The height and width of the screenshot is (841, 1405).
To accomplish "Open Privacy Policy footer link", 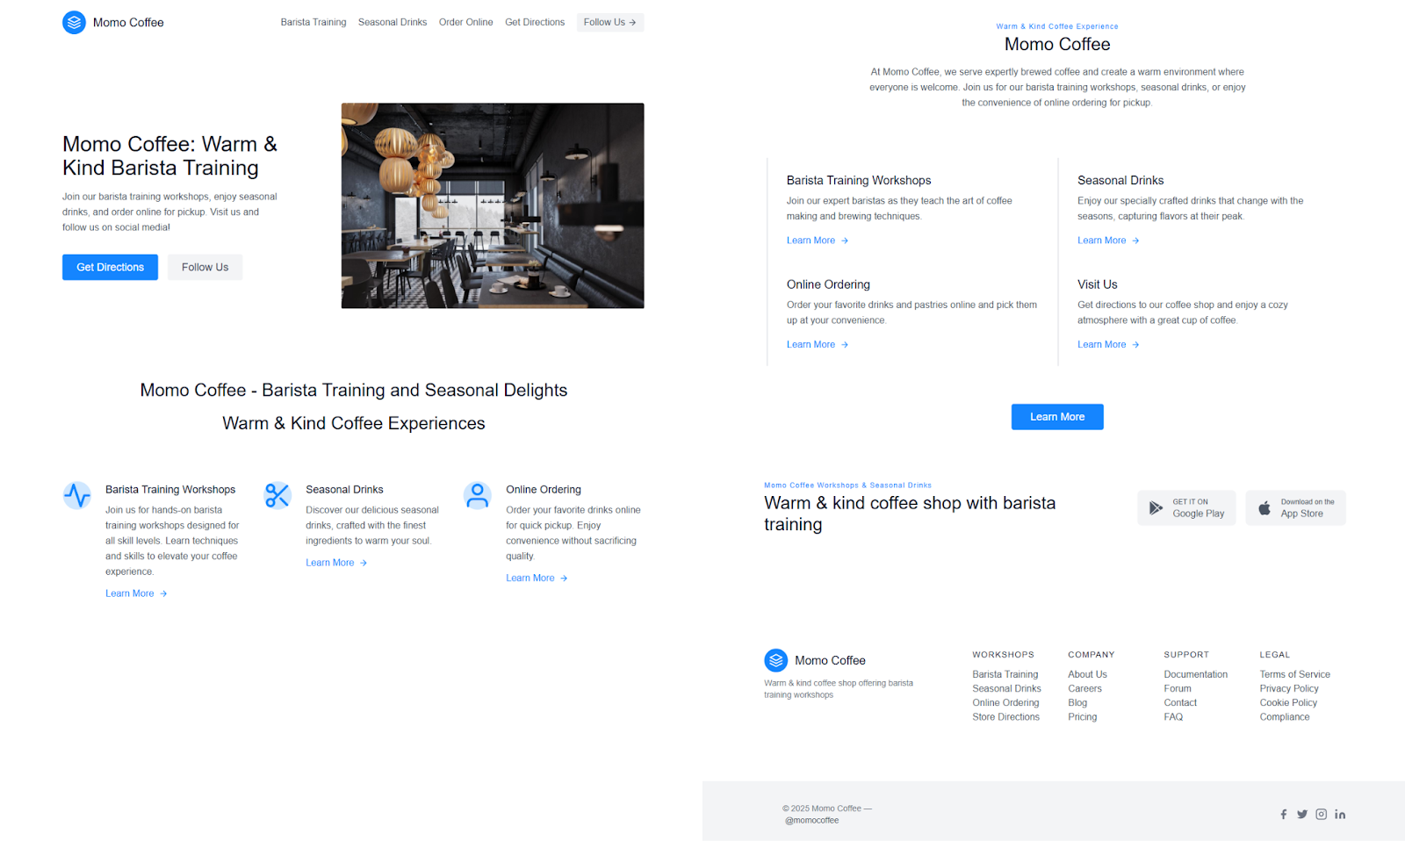I will click(1289, 688).
